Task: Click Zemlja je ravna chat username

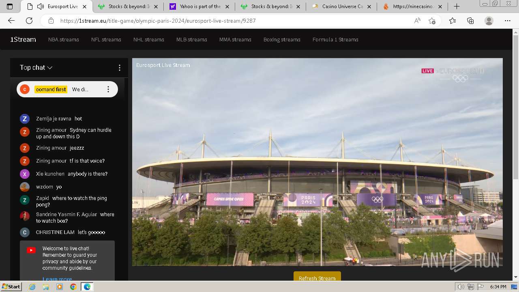Action: (x=54, y=119)
